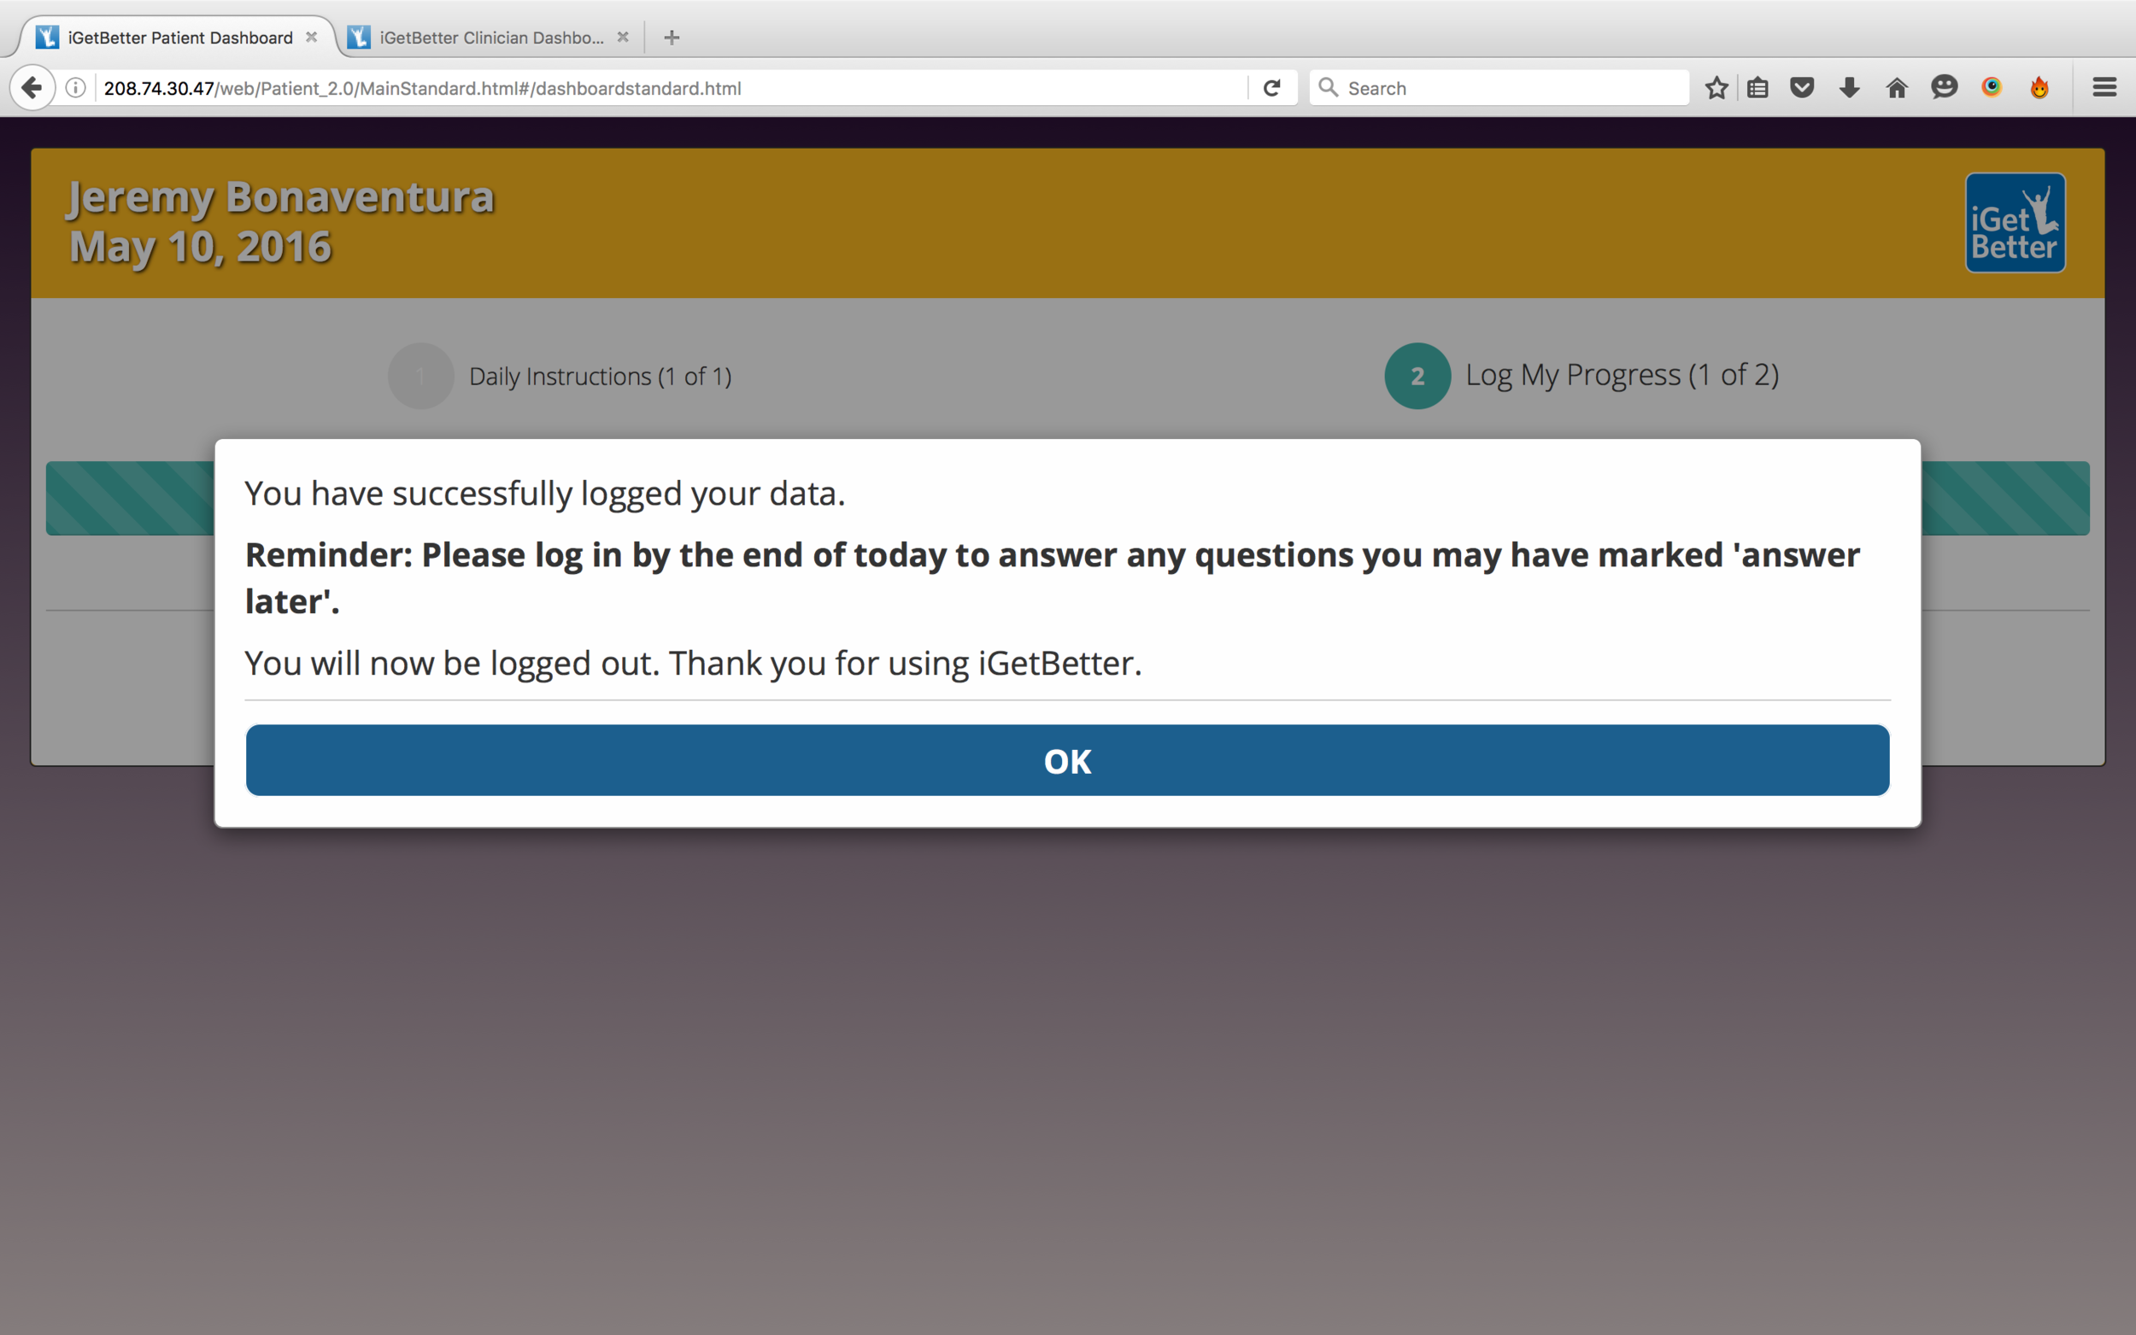Show site information icon in address bar

76,87
